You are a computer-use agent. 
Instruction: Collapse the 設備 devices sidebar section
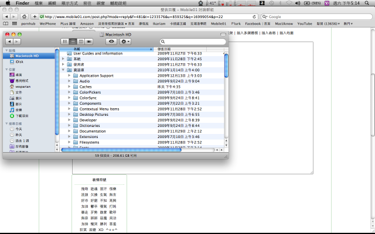(6, 50)
